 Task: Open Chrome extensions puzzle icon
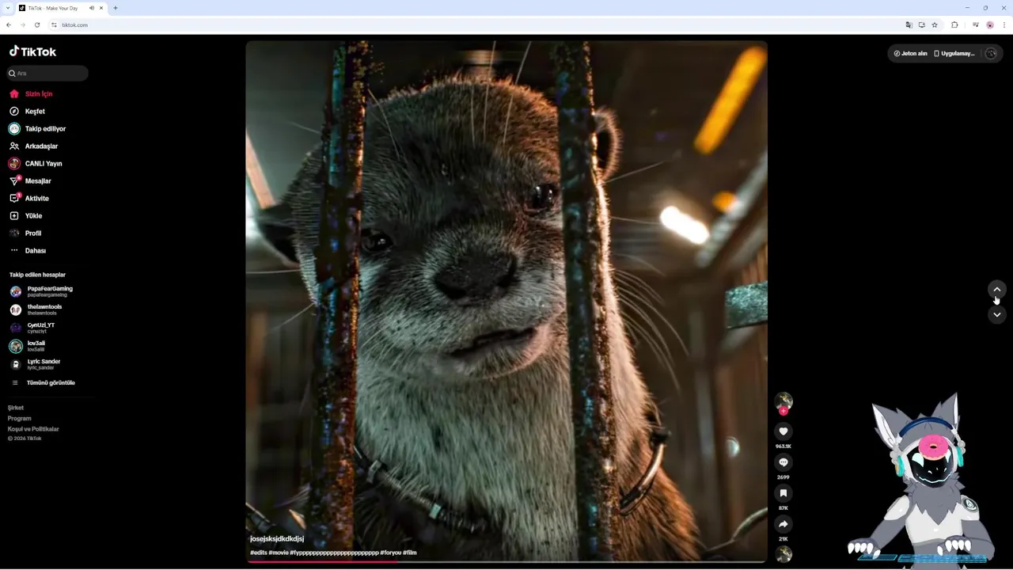(954, 25)
